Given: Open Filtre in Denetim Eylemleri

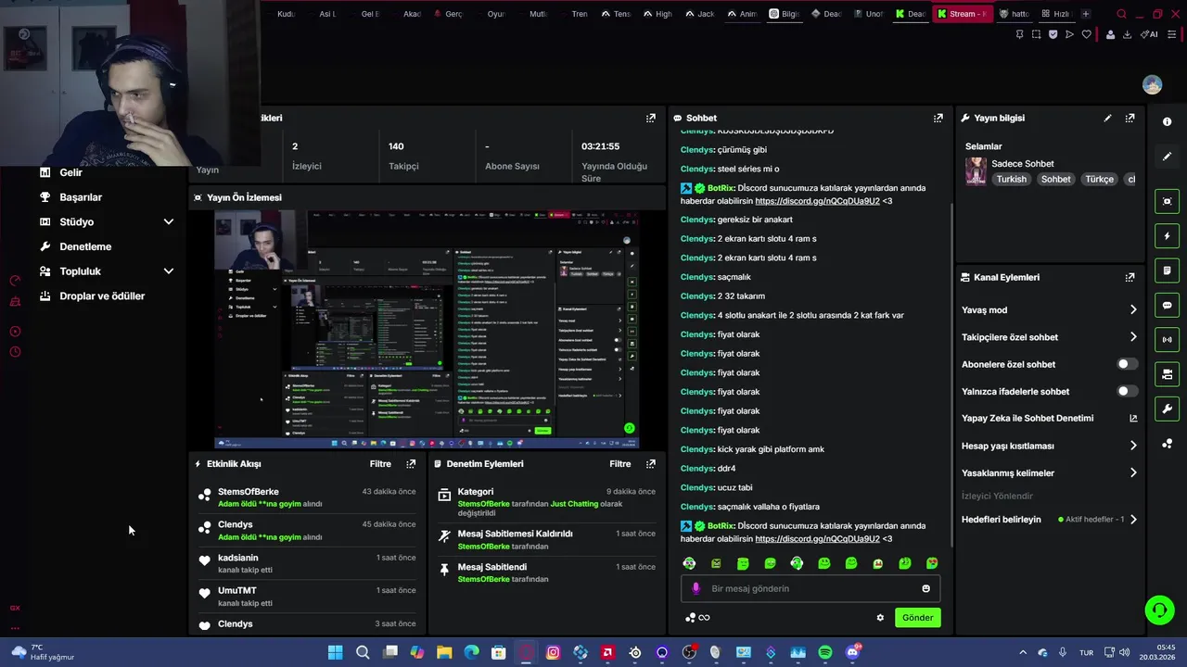Looking at the screenshot, I should pyautogui.click(x=620, y=464).
